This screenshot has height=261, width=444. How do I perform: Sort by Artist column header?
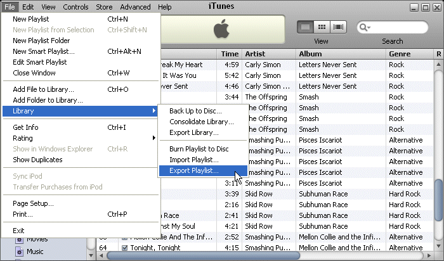coord(269,54)
